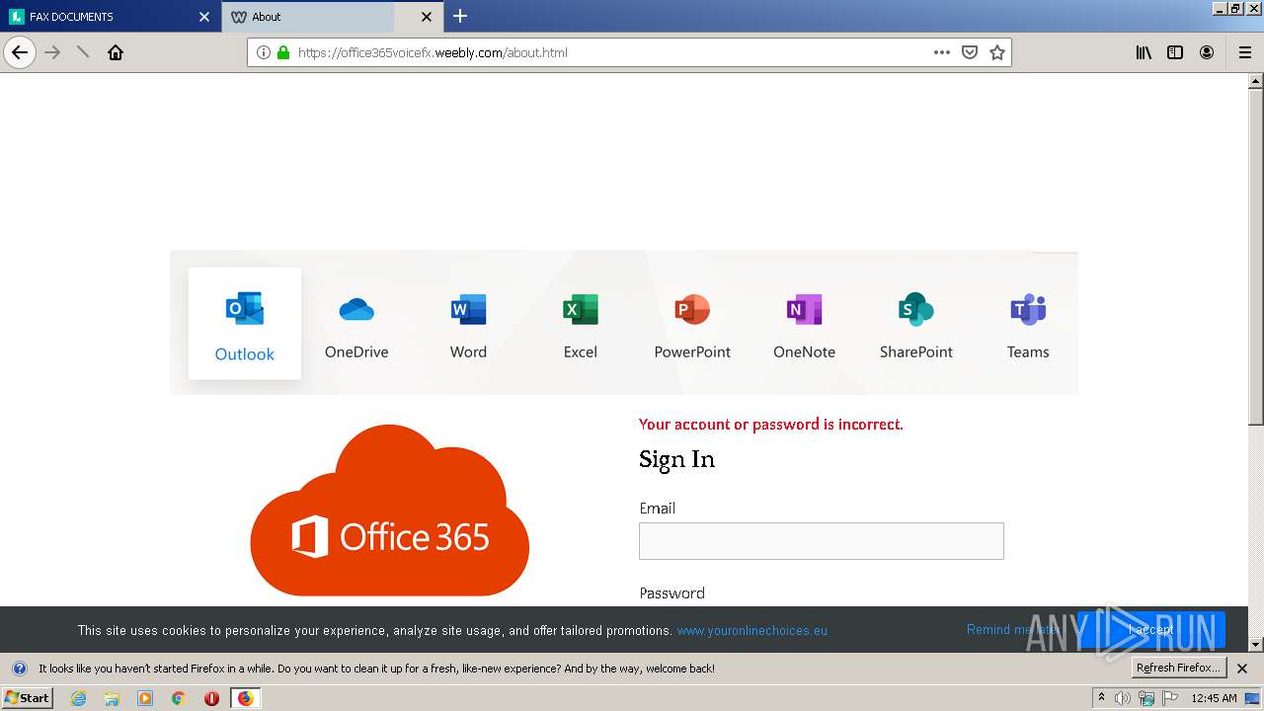Viewport: 1264px width, 711px height.
Task: Click the Refresh Firefox button
Action: 1178,668
